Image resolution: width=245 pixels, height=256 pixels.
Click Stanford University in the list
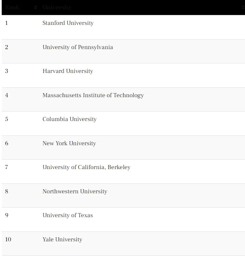click(x=68, y=23)
